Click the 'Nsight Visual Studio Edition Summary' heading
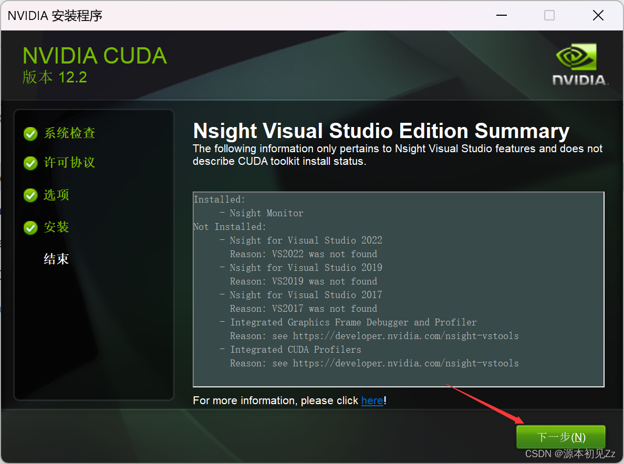Viewport: 624px width, 464px height. point(381,131)
